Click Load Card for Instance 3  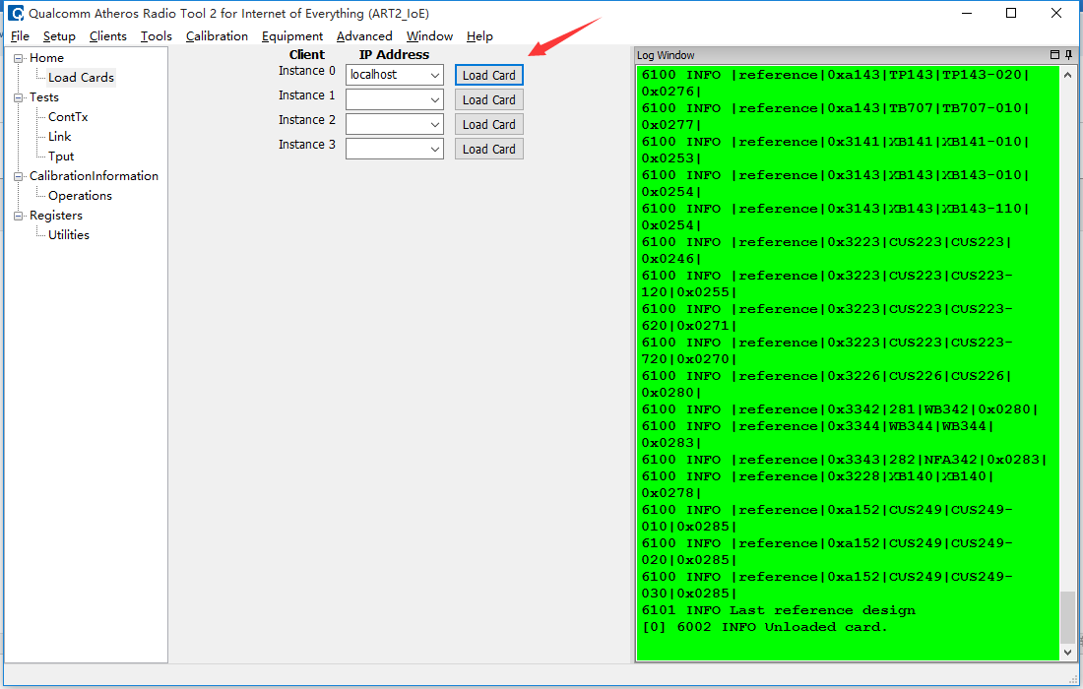pyautogui.click(x=489, y=150)
